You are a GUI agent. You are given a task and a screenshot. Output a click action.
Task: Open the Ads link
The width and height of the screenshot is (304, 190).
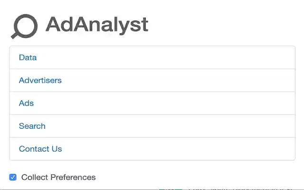point(26,103)
